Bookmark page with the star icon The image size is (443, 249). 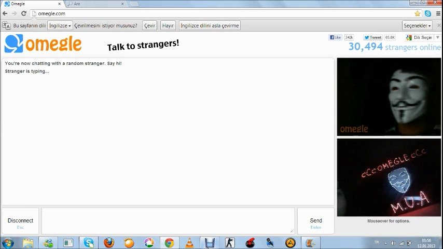[417, 13]
